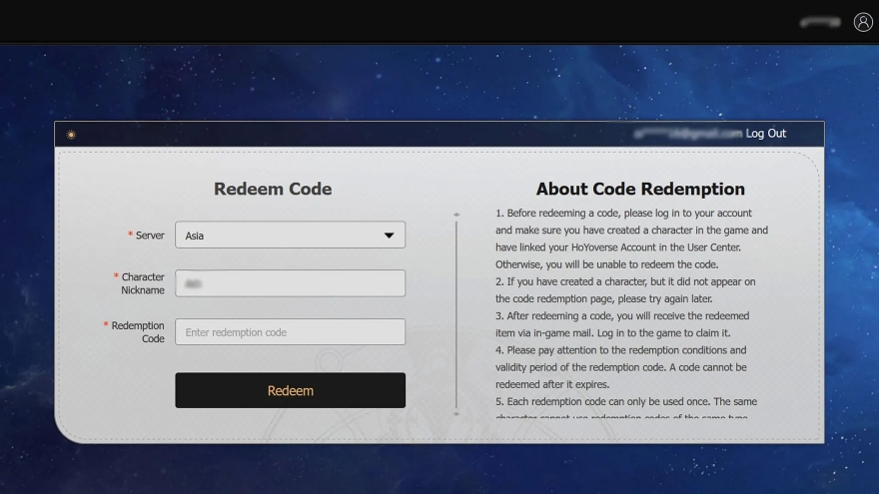Click the Redeem Code heading
Image resolution: width=879 pixels, height=494 pixels.
(273, 189)
